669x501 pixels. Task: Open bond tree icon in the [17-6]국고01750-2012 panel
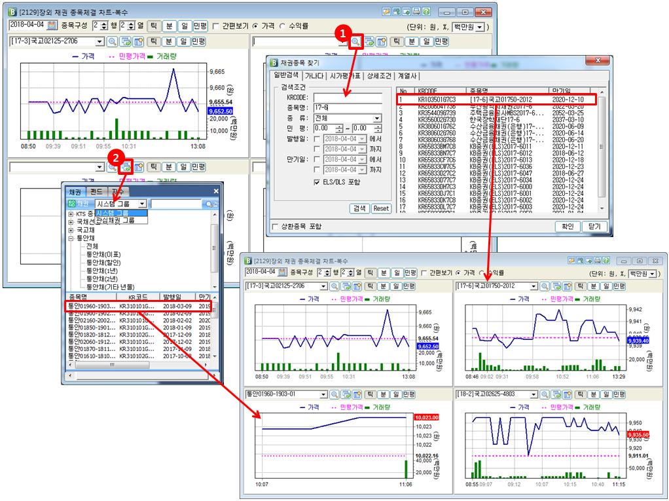pos(556,286)
